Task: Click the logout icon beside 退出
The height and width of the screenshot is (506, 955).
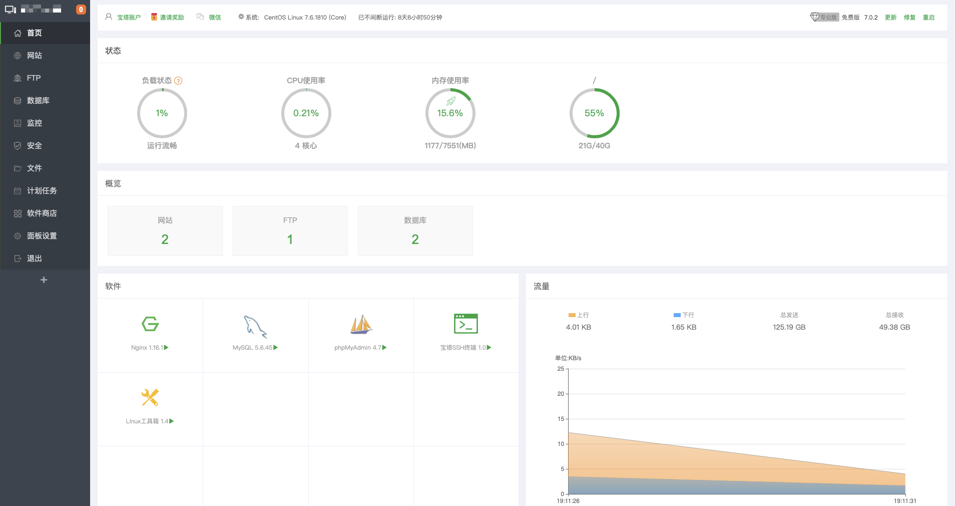Action: (x=18, y=259)
